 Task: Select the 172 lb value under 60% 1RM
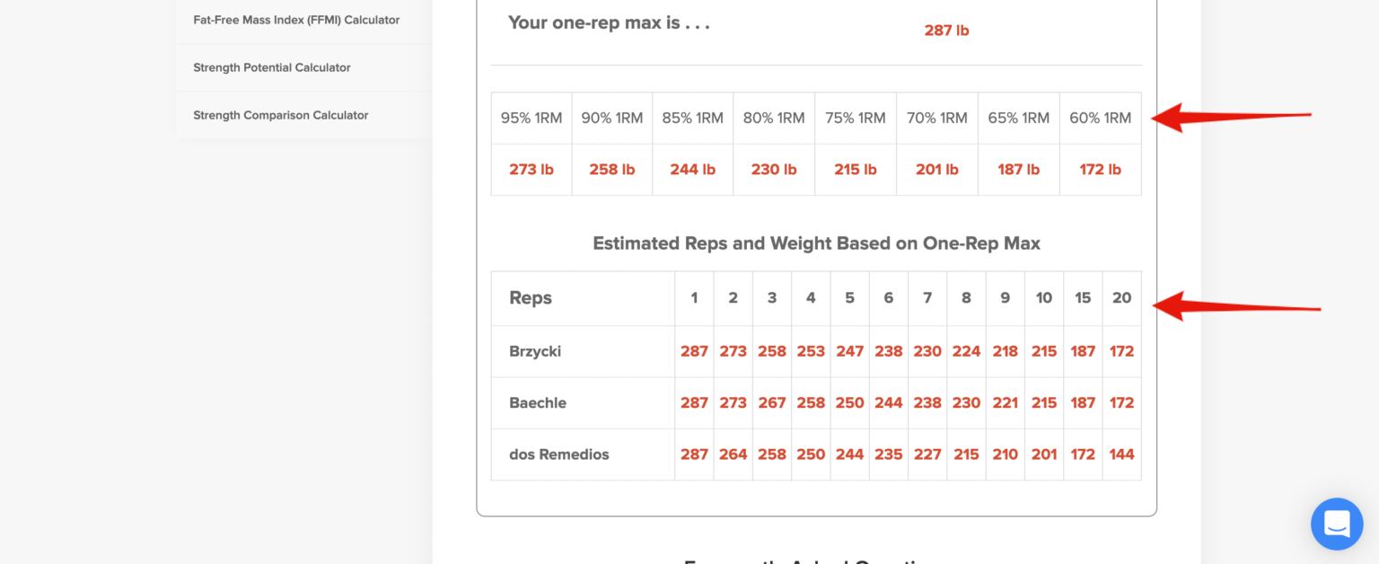[x=1100, y=169]
